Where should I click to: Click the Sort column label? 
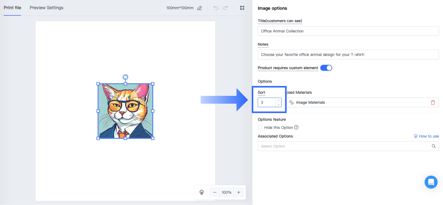click(261, 92)
